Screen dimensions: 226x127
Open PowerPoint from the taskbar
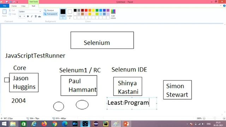tap(126, 124)
